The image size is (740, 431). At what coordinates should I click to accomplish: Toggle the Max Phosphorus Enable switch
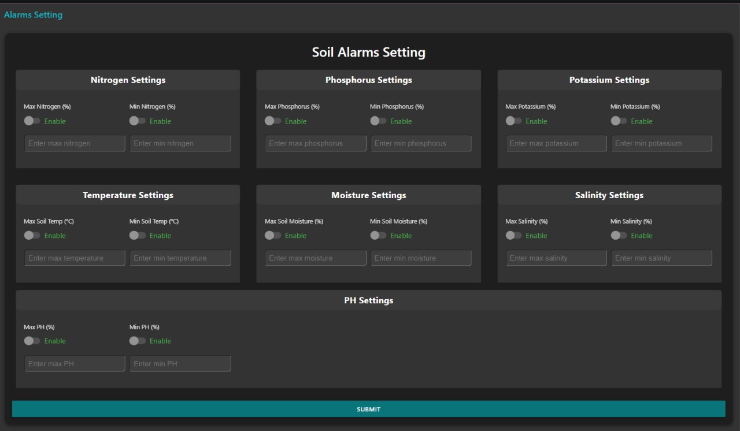(x=273, y=121)
